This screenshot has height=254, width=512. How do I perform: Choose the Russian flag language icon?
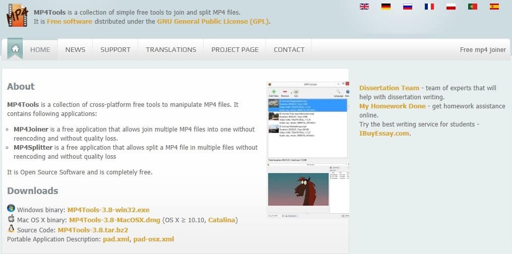point(408,7)
